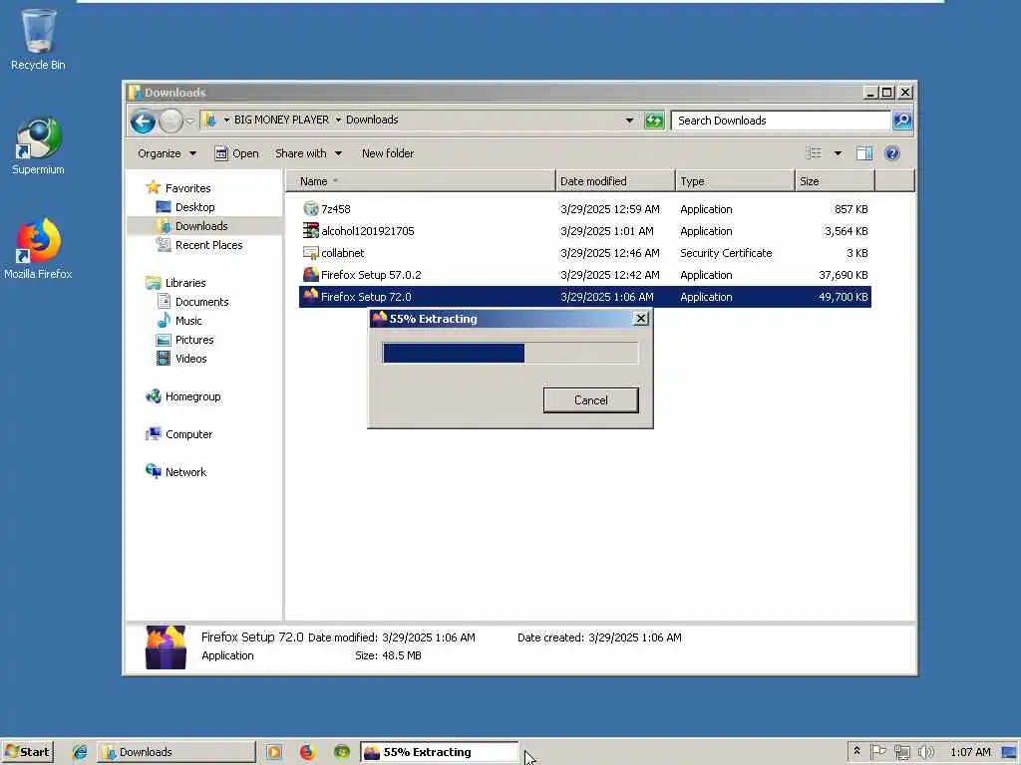The width and height of the screenshot is (1021, 765).
Task: Switch to 55% Extracting taskbar button
Action: pyautogui.click(x=440, y=752)
